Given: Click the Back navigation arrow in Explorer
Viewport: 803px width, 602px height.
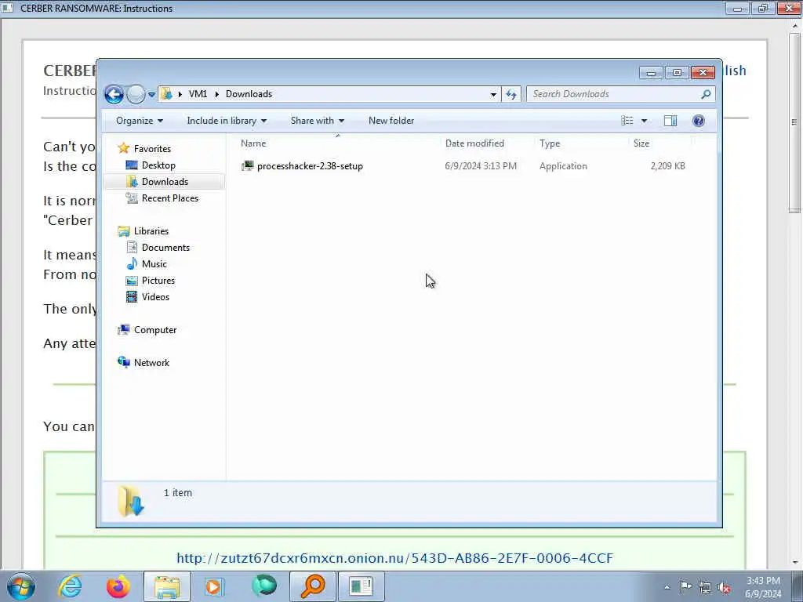Looking at the screenshot, I should (x=114, y=94).
